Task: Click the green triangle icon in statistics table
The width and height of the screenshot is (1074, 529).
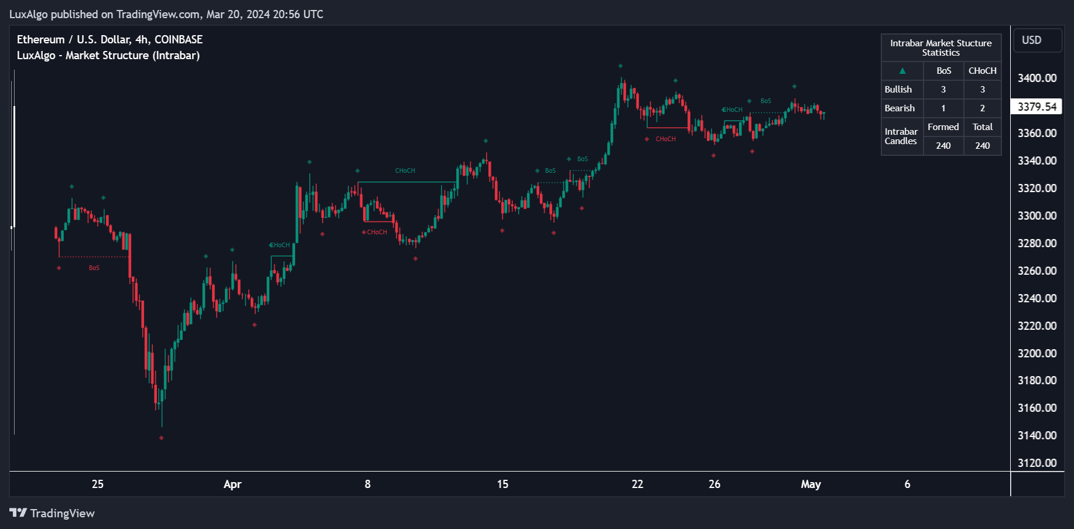Action: click(902, 71)
